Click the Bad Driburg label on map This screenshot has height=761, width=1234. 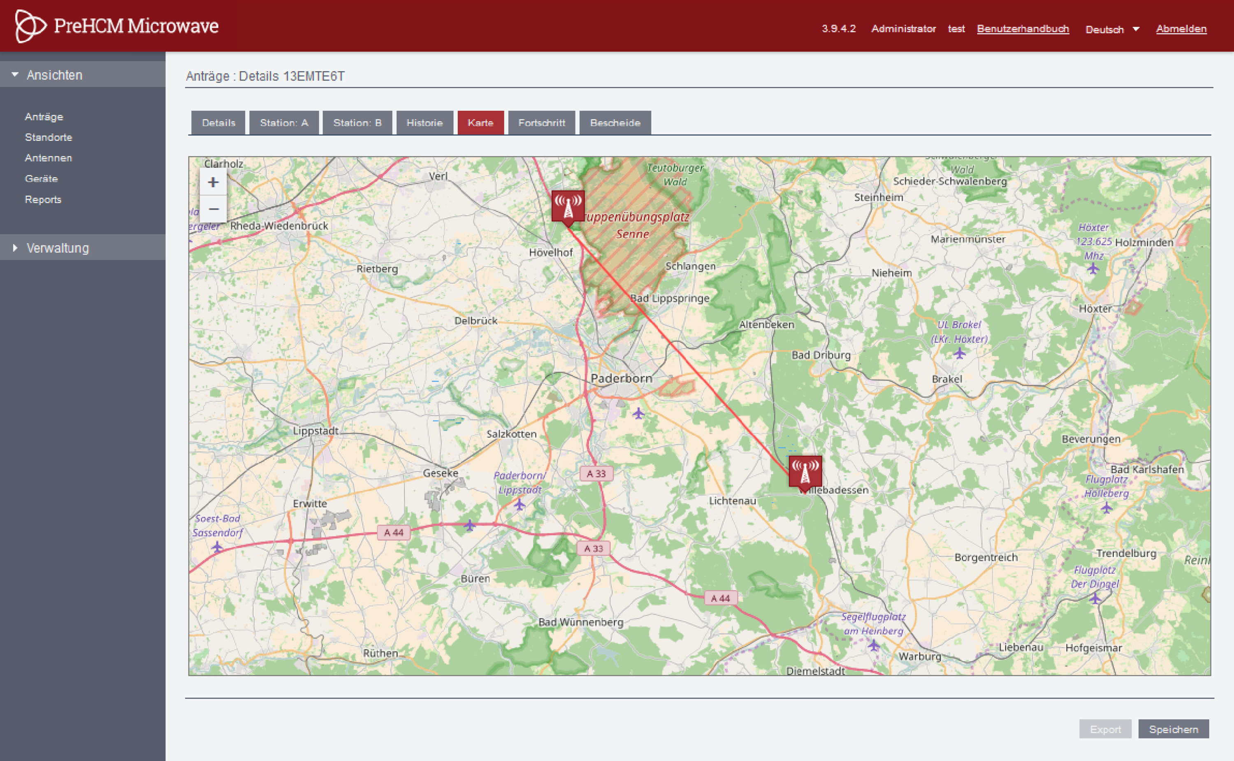pyautogui.click(x=821, y=355)
